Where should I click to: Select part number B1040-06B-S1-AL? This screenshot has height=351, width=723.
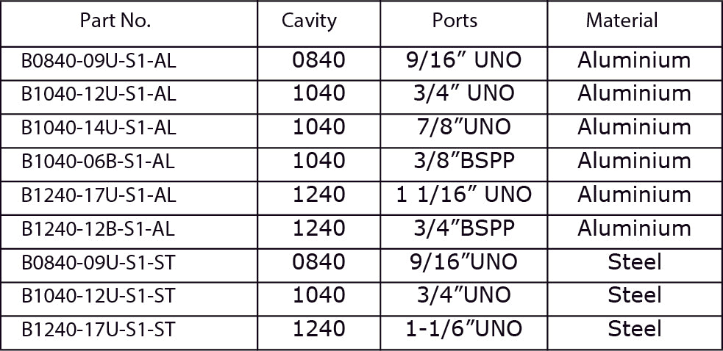[99, 162]
